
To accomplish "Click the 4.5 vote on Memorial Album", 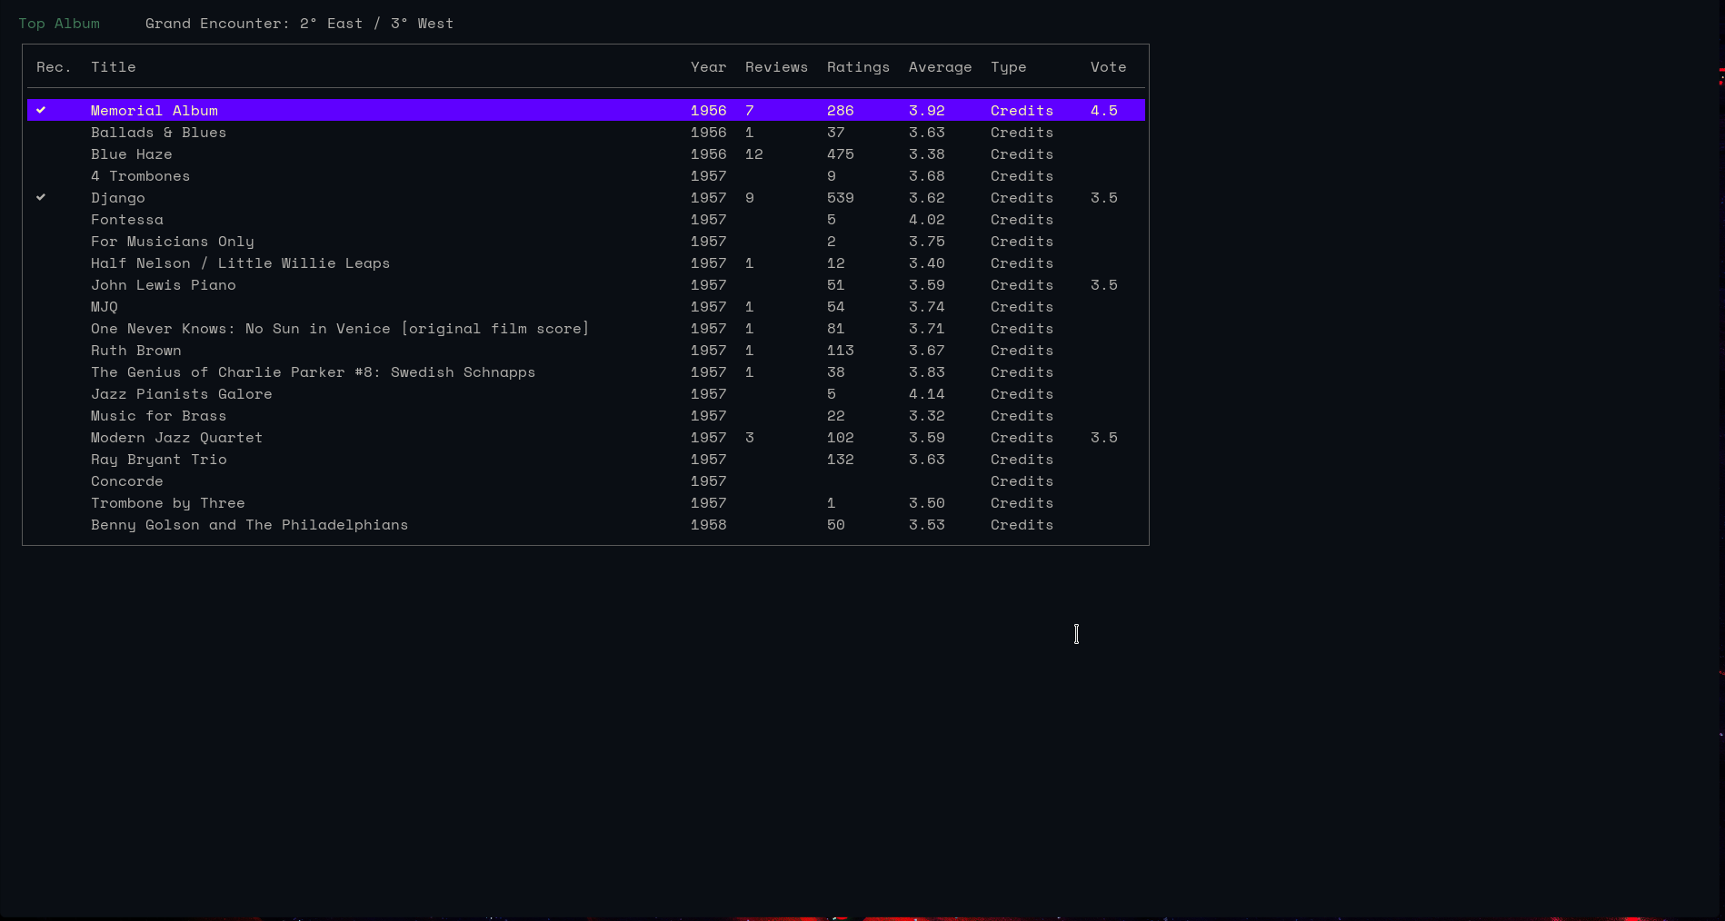I will [1104, 111].
